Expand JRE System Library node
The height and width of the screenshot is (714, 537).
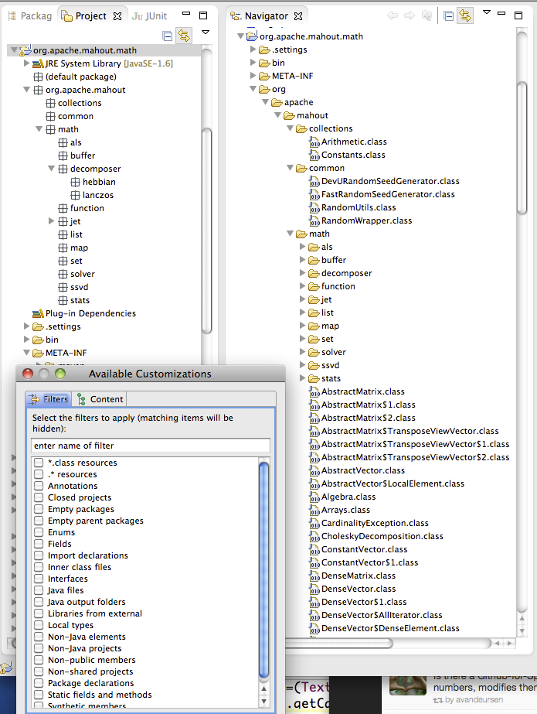pos(27,63)
